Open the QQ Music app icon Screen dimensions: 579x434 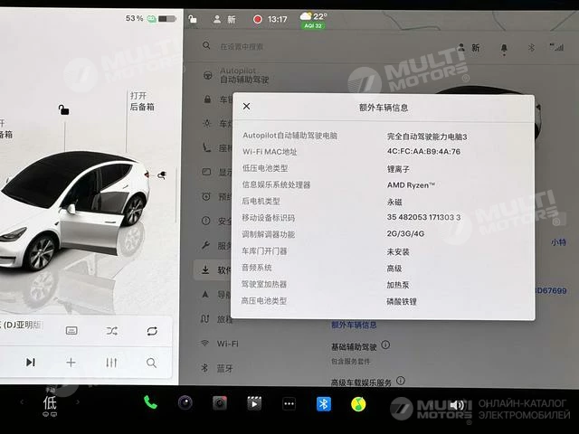358,404
